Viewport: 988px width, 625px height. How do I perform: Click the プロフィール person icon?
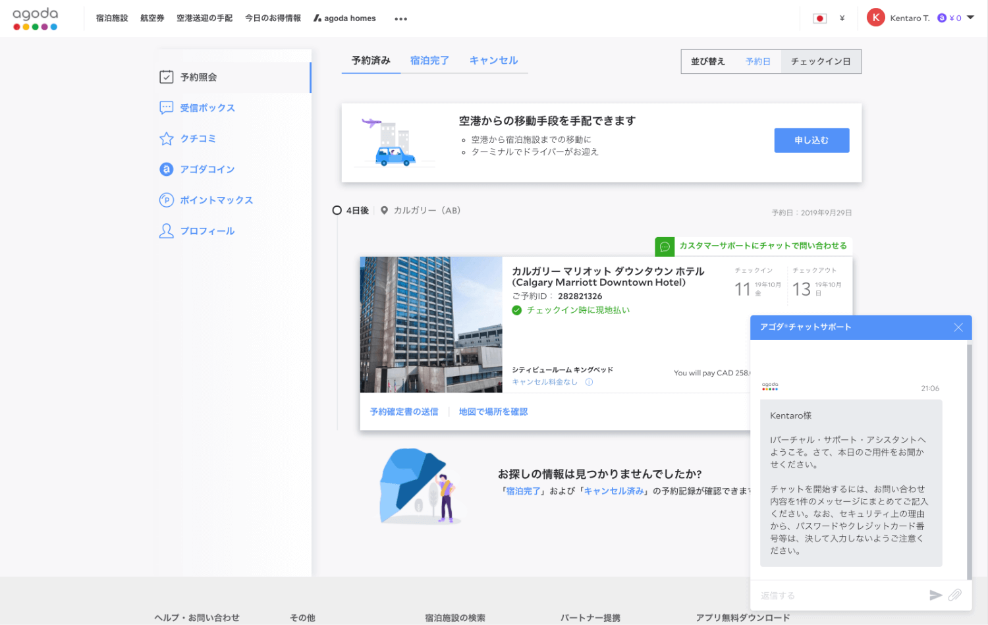[x=167, y=231]
